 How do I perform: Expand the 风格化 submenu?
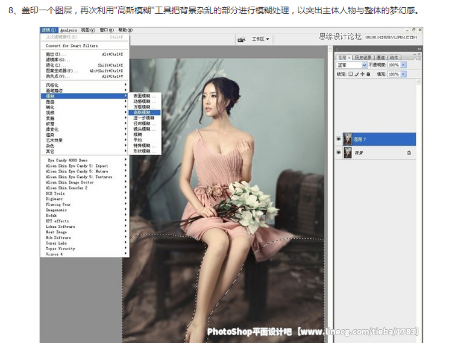click(x=84, y=85)
